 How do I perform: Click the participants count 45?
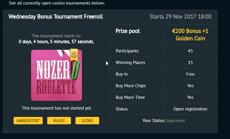point(190,51)
